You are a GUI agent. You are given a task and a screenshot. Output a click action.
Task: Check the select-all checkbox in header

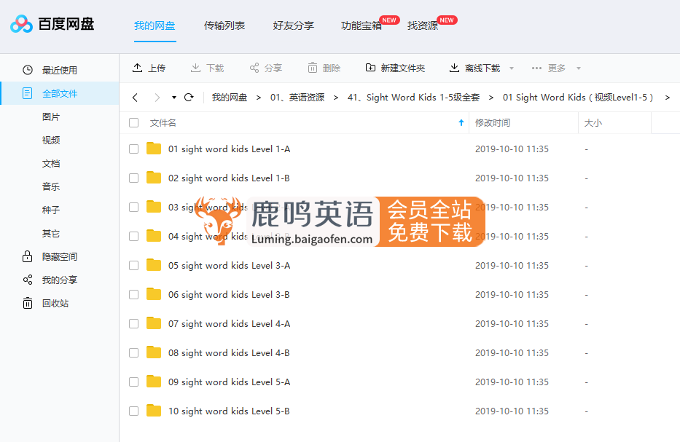133,122
